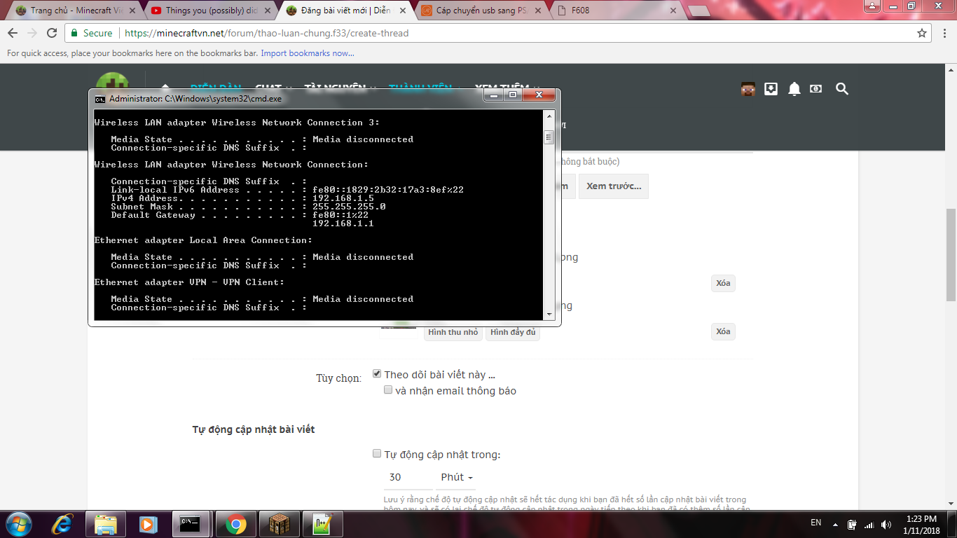The image size is (957, 538).
Task: Open the notifications bell icon
Action: [x=794, y=89]
